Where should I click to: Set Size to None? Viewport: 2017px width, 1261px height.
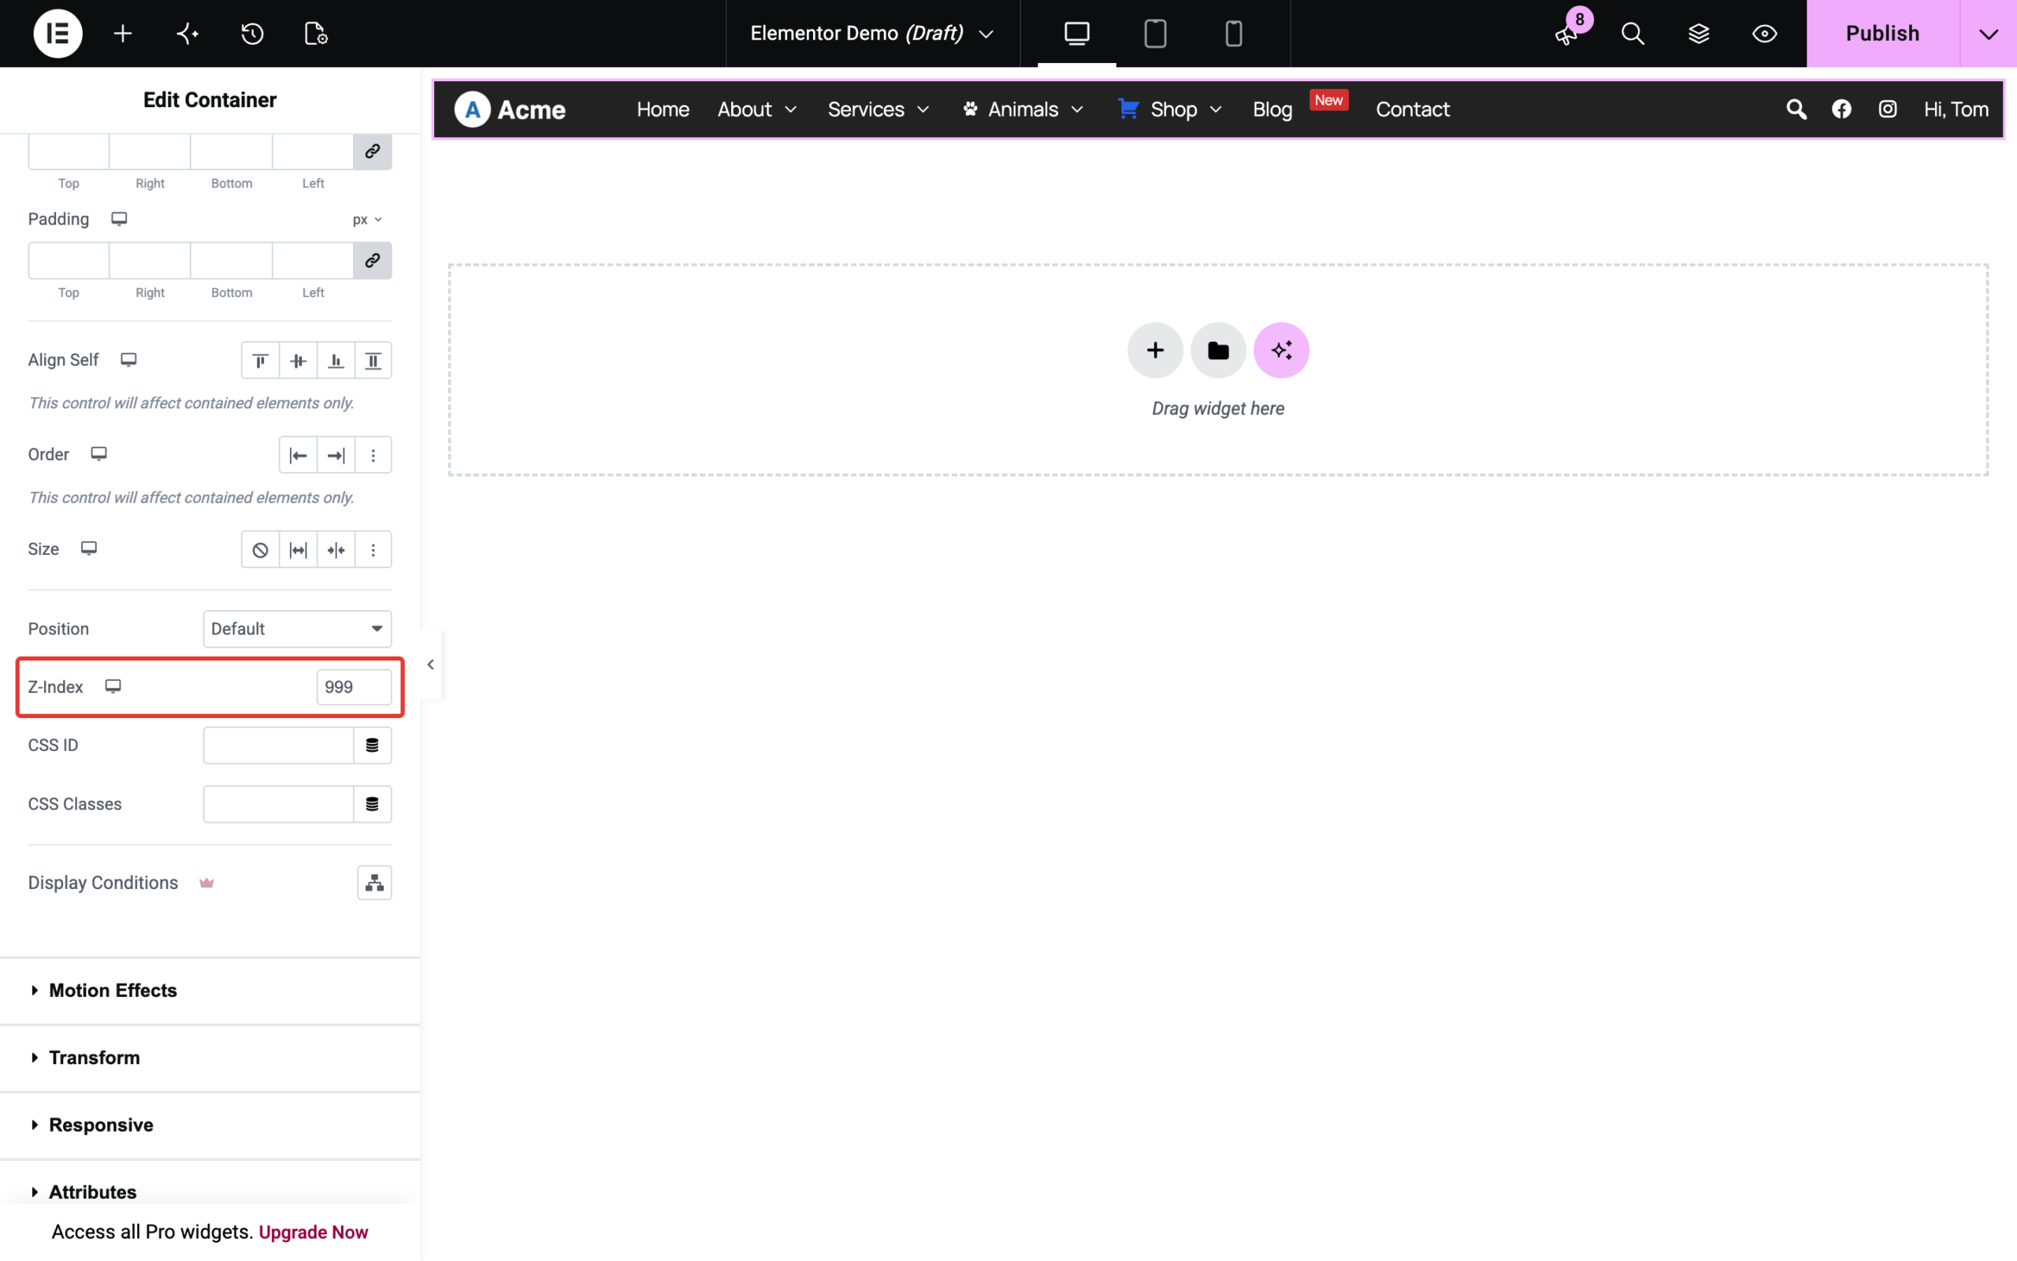(x=260, y=549)
